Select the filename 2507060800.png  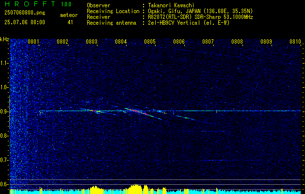[x=25, y=13]
